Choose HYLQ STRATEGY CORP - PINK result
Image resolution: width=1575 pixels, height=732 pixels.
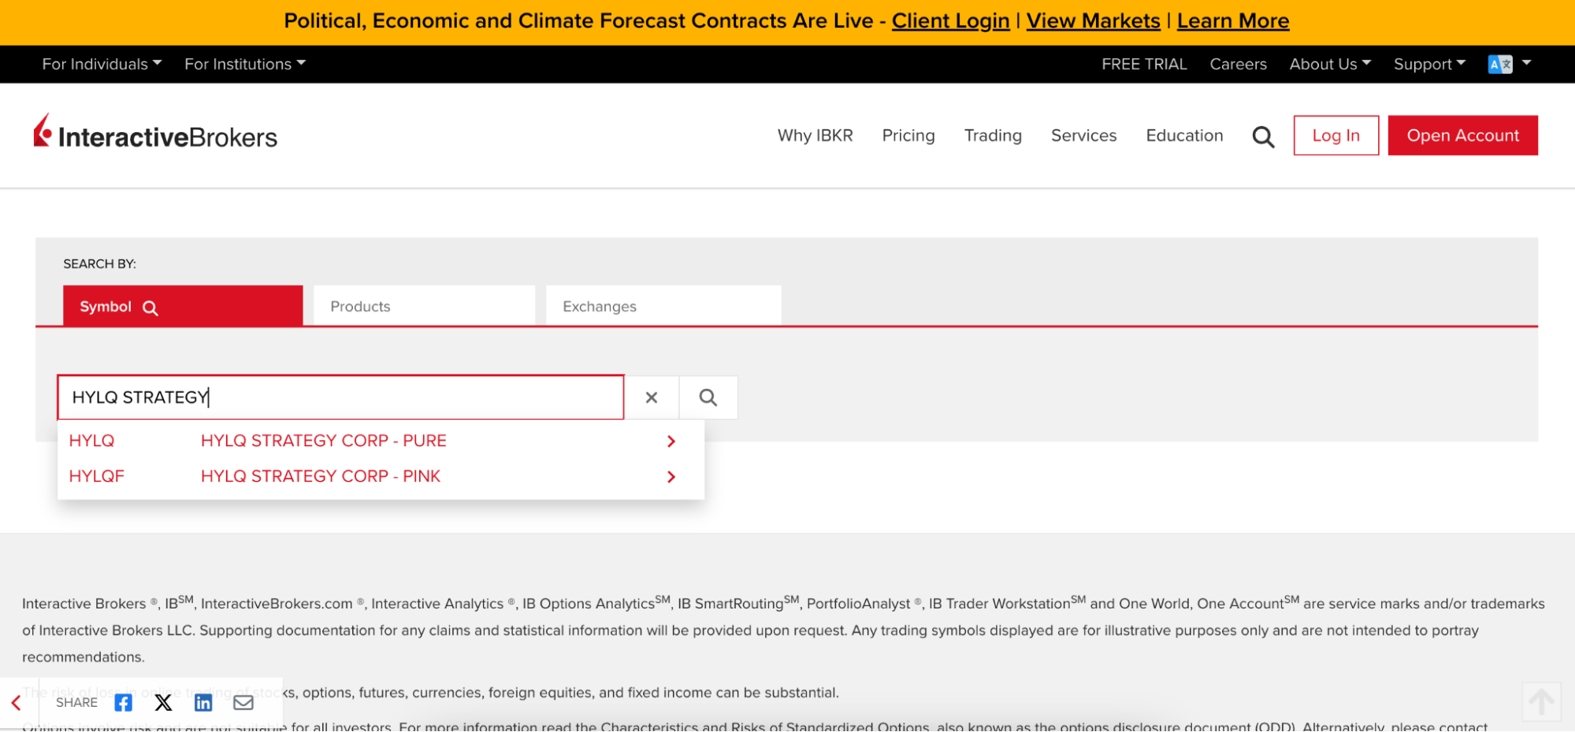coord(320,476)
